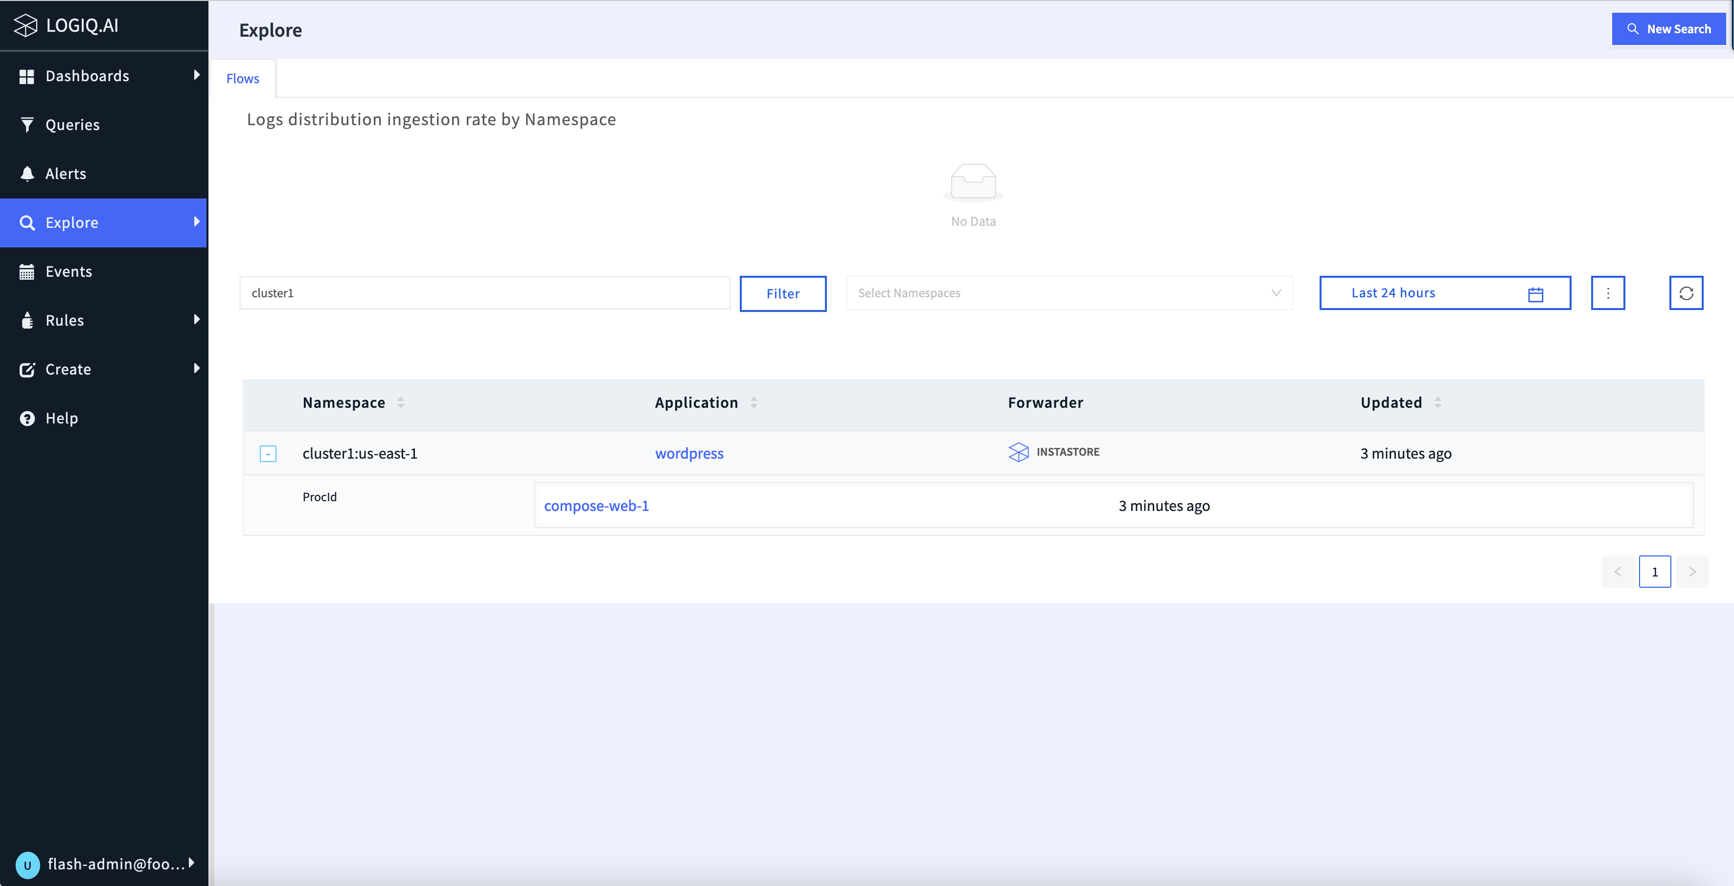
Task: Click the calendar icon in time range
Action: [x=1535, y=294]
